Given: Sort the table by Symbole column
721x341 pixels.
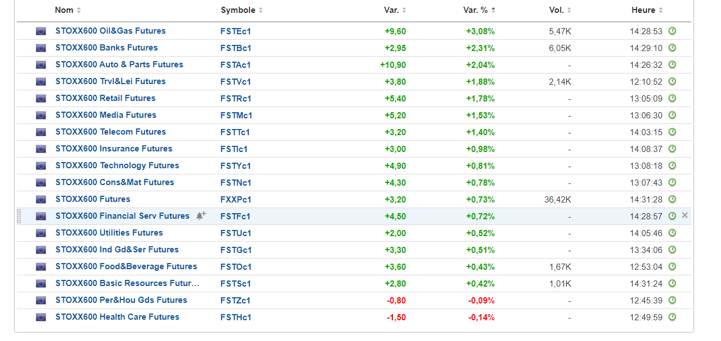Looking at the screenshot, I should (x=242, y=10).
